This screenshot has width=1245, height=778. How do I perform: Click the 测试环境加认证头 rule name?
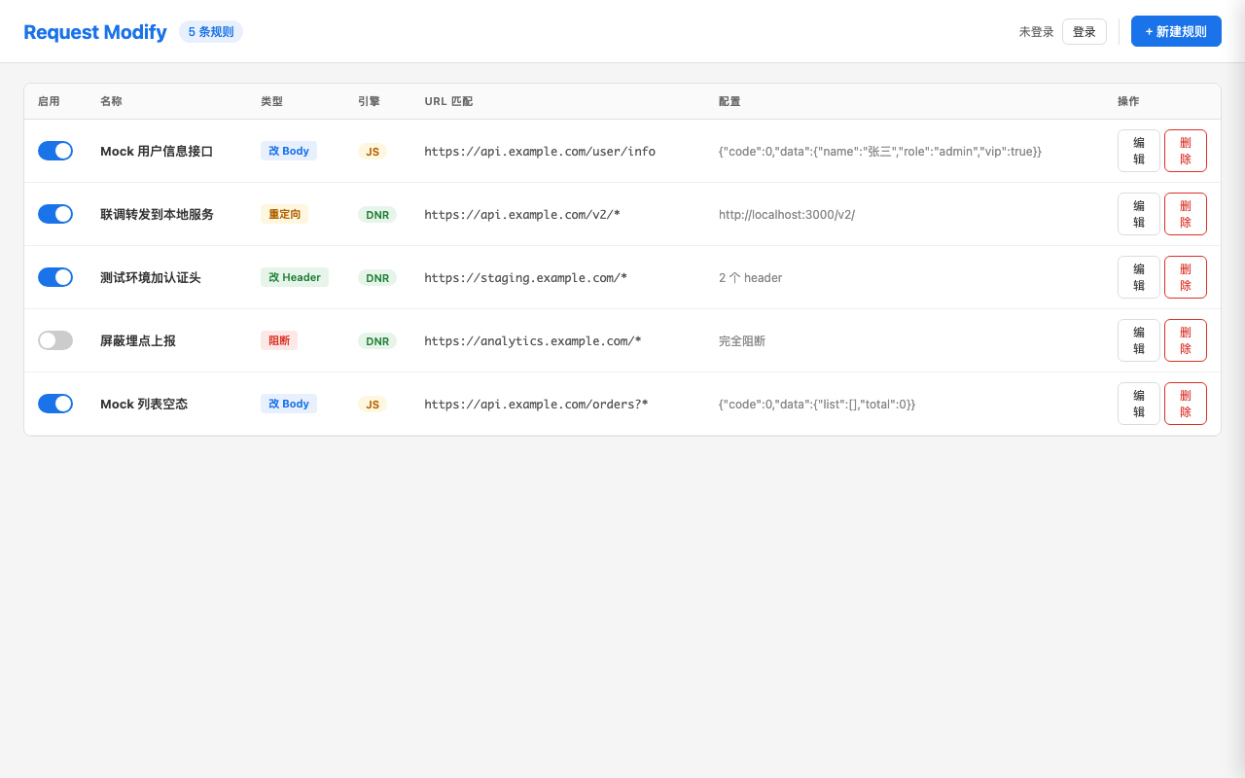click(x=151, y=278)
